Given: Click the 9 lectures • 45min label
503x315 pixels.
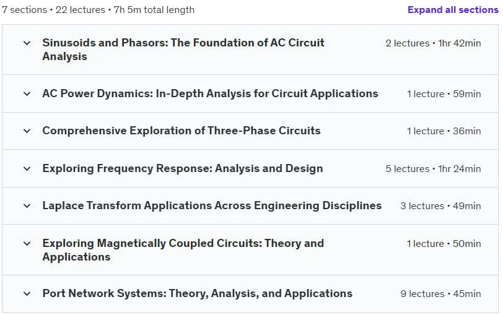Looking at the screenshot, I should click(x=440, y=294).
